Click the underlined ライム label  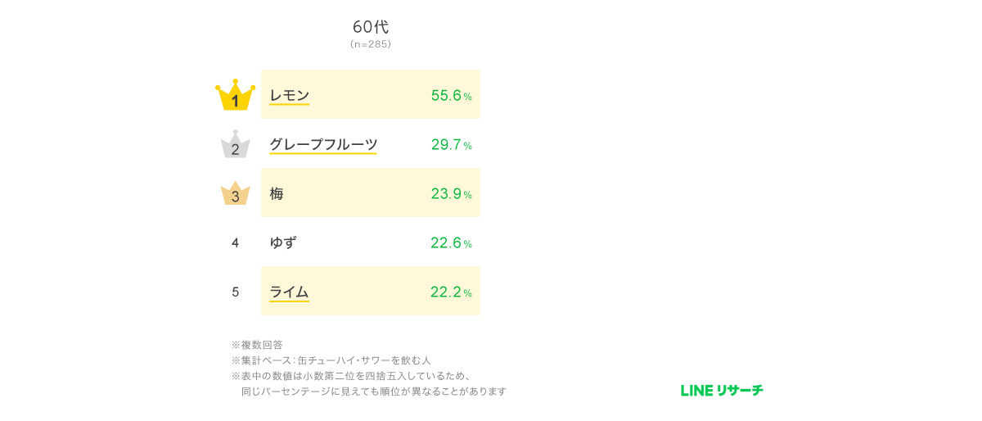(289, 292)
